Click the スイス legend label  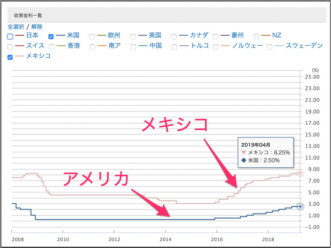click(x=35, y=46)
